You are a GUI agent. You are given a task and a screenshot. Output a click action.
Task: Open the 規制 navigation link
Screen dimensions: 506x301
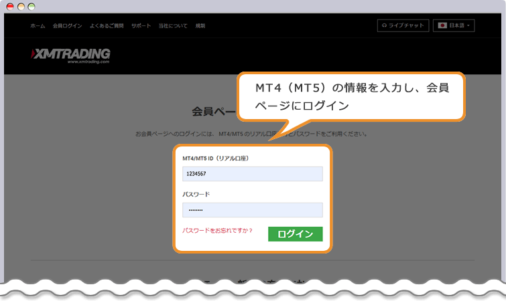coord(200,26)
